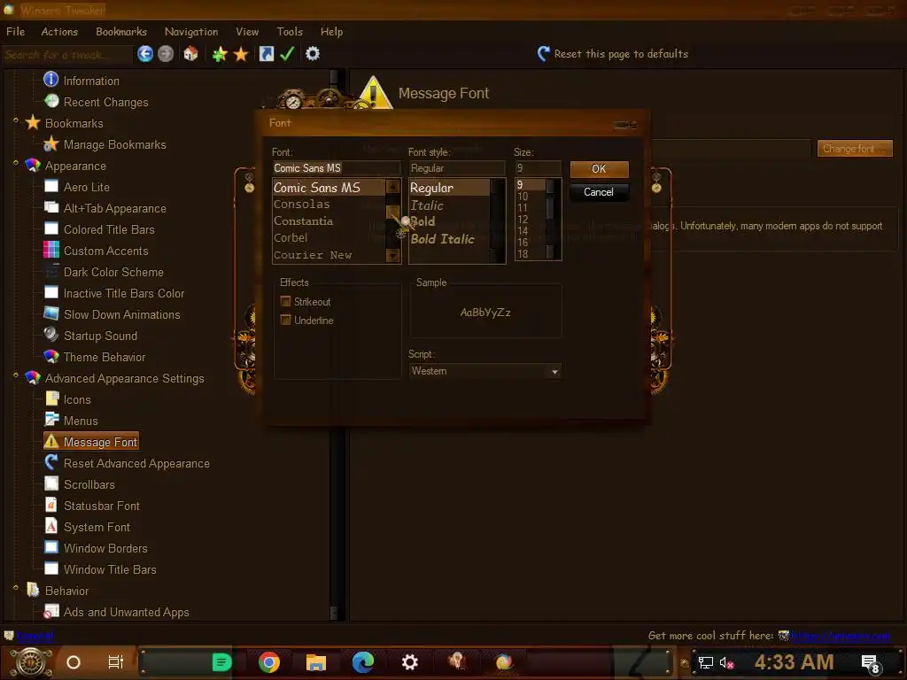Screen dimensions: 907x680
Task: Open the Tools menu
Action: tap(290, 32)
